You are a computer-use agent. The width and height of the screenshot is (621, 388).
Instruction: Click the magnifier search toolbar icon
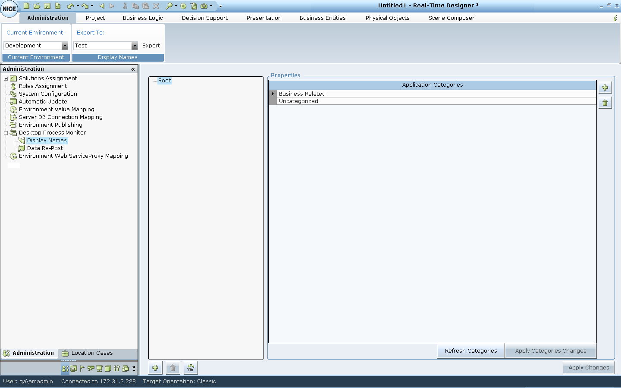169,6
